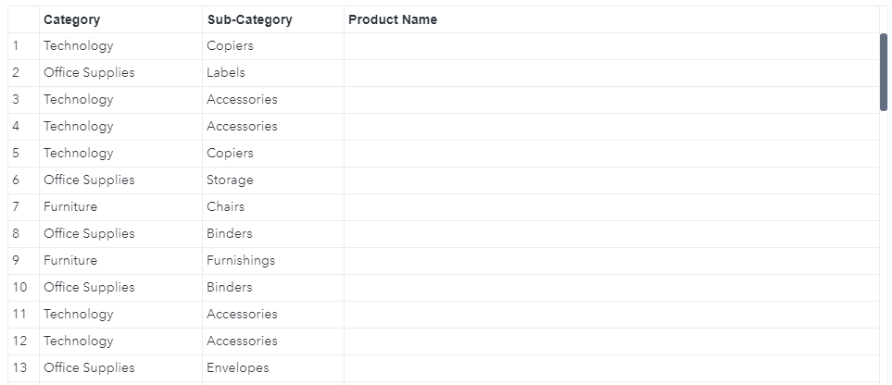Select the empty Product Name cell in row 3
Image resolution: width=892 pixels, height=385 pixels.
pos(611,100)
